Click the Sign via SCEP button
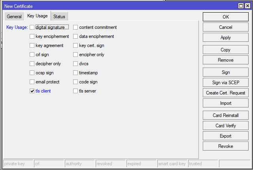The image size is (253, 170). pos(226,83)
